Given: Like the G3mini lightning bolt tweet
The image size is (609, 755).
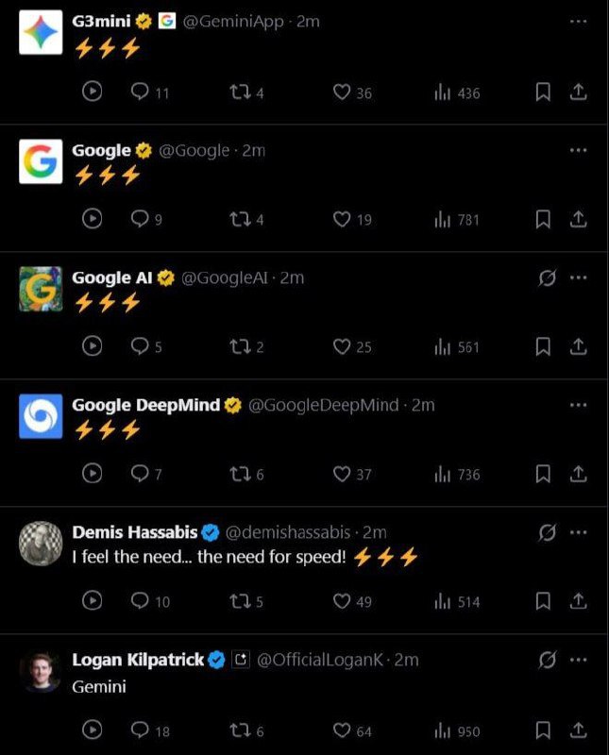Looking at the screenshot, I should [341, 93].
